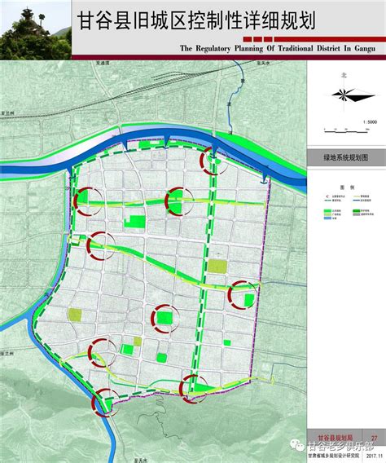Click the Chinese title 甘谷县旧城区控制性详细规划
The width and height of the screenshot is (386, 463).
click(x=196, y=20)
